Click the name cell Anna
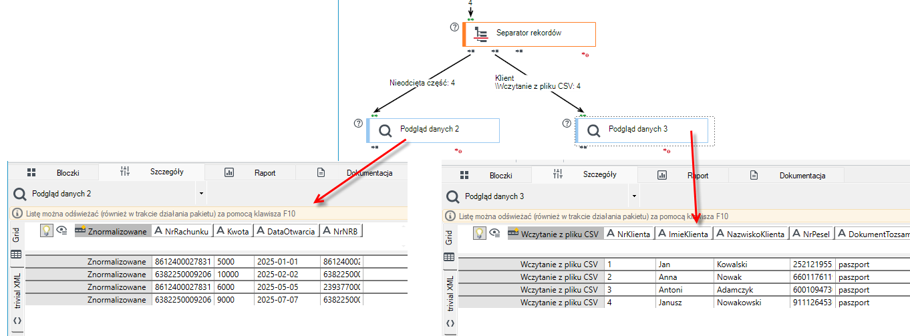 [684, 277]
